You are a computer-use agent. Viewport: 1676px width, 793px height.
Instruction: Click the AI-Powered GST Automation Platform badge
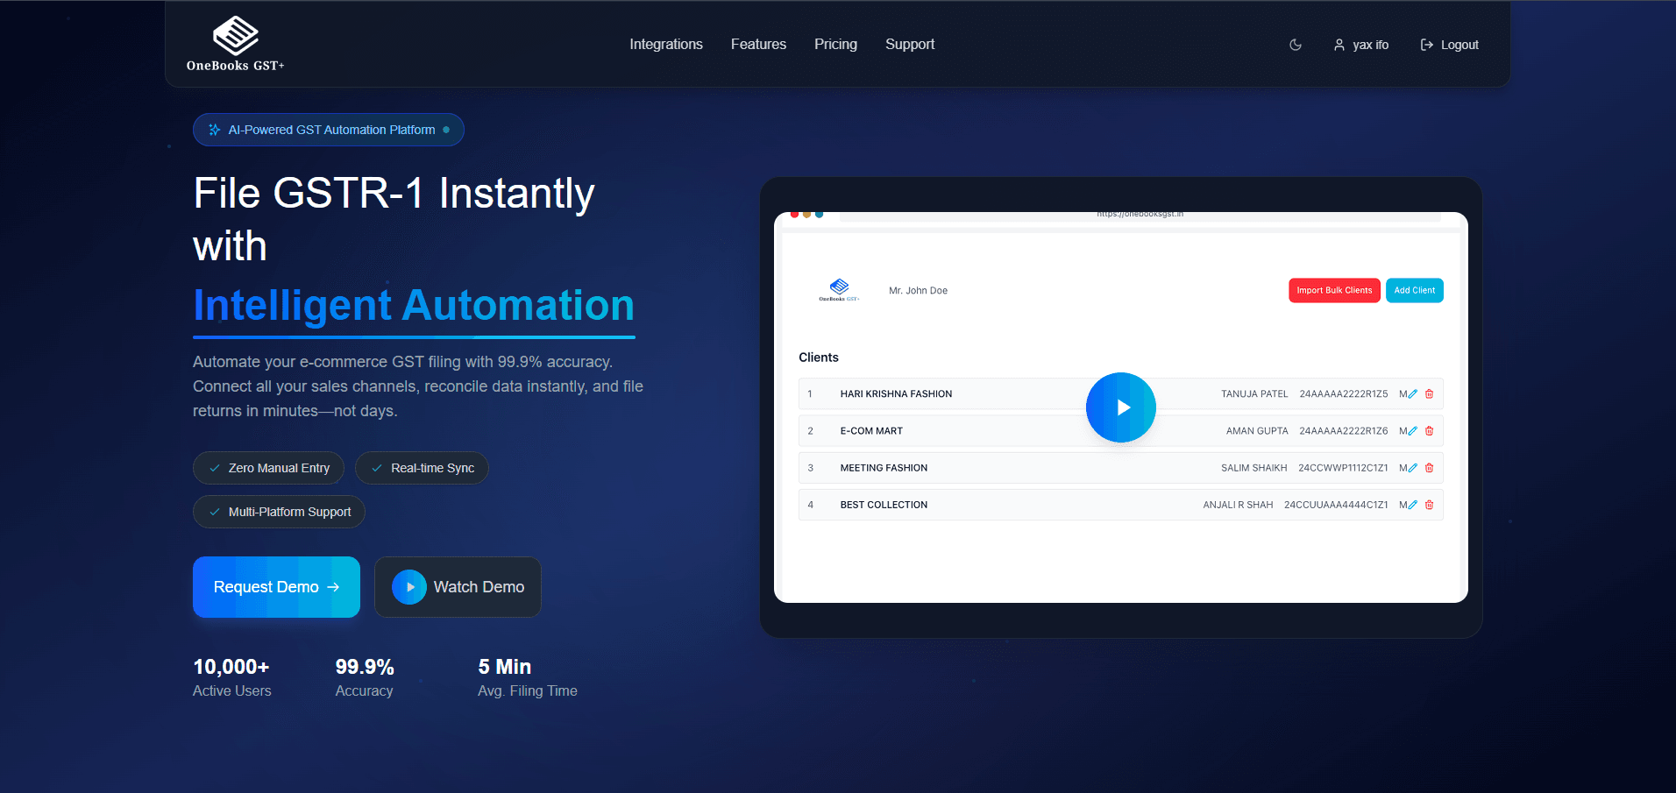329,130
